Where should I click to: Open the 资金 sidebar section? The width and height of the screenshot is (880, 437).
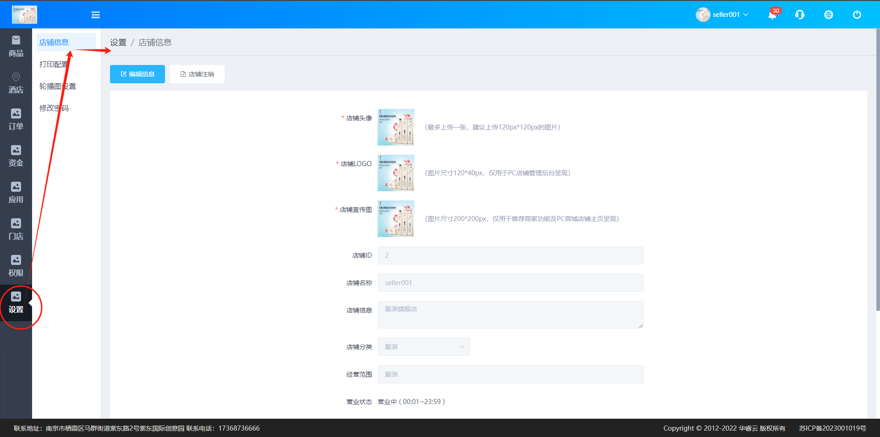click(x=16, y=156)
